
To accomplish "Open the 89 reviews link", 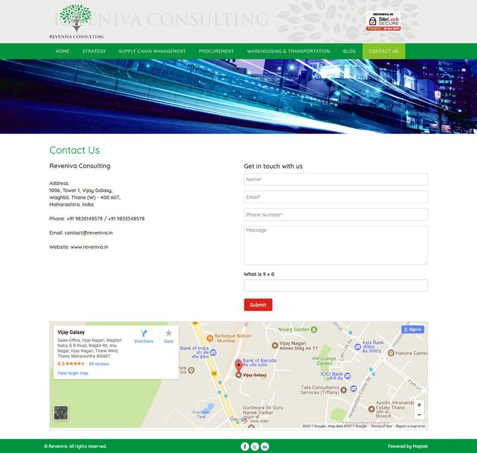I will click(x=99, y=364).
